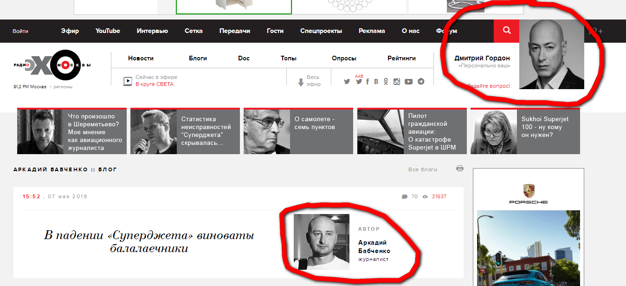Open the Telegram icon link
Viewport: 626px width, 286px height.
point(421,81)
